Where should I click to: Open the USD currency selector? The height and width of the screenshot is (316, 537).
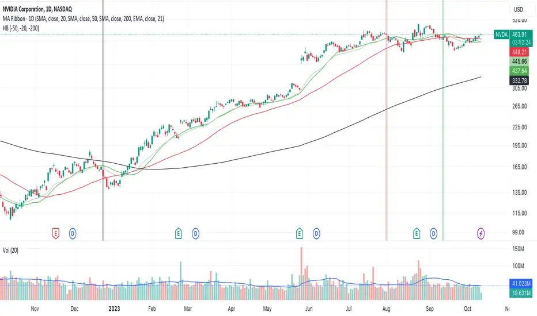pos(519,10)
